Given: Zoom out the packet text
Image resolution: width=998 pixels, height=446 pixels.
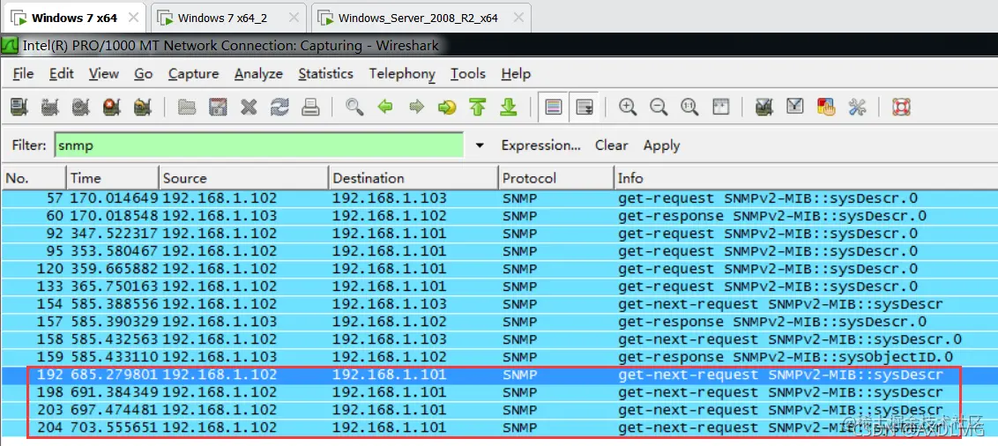Looking at the screenshot, I should click(659, 107).
